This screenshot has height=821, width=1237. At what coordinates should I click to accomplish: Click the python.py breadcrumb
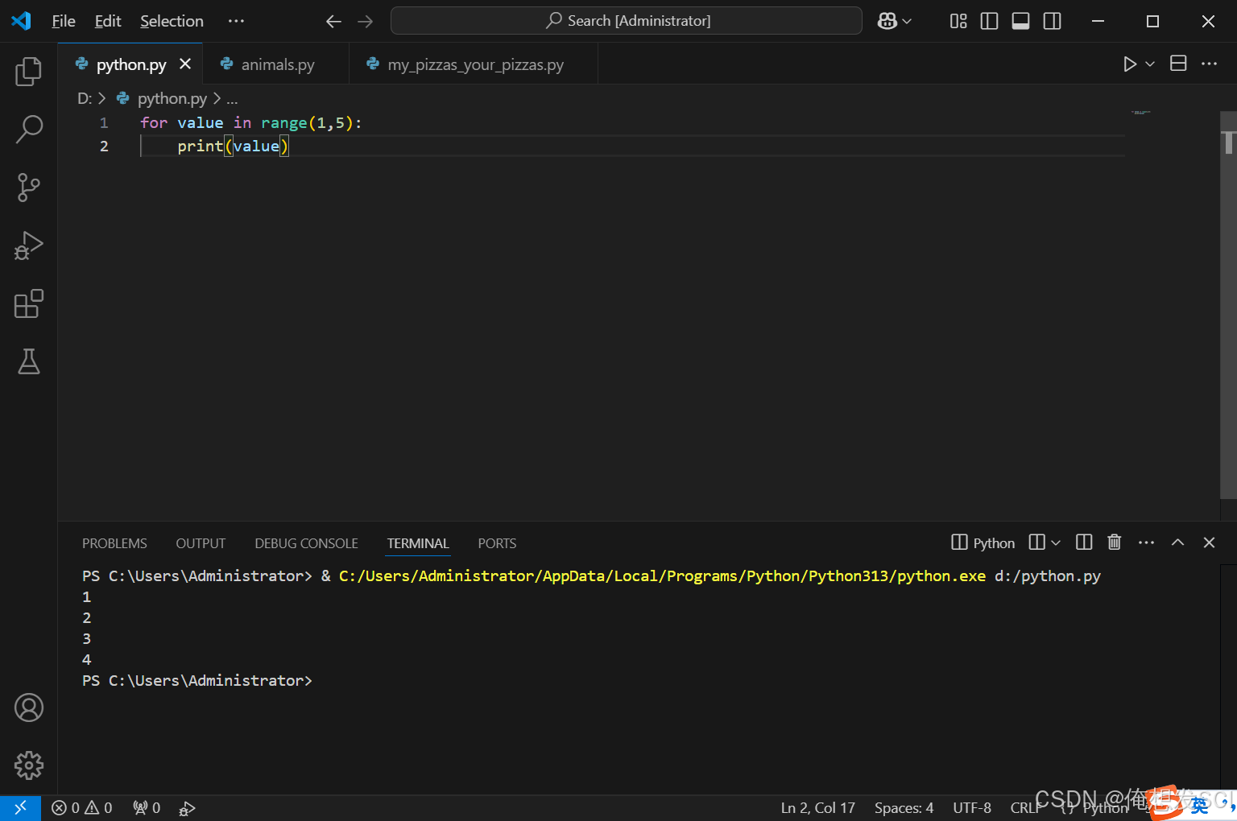click(x=172, y=98)
